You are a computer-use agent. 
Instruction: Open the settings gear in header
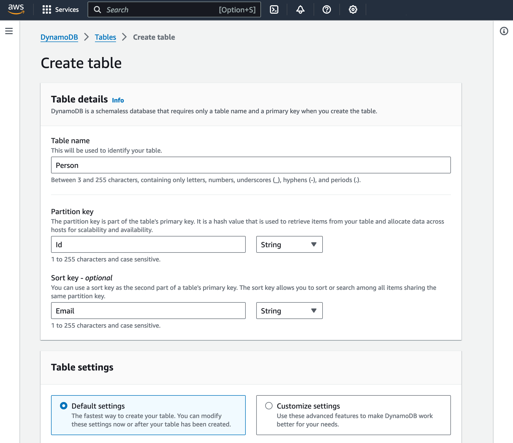pos(353,10)
